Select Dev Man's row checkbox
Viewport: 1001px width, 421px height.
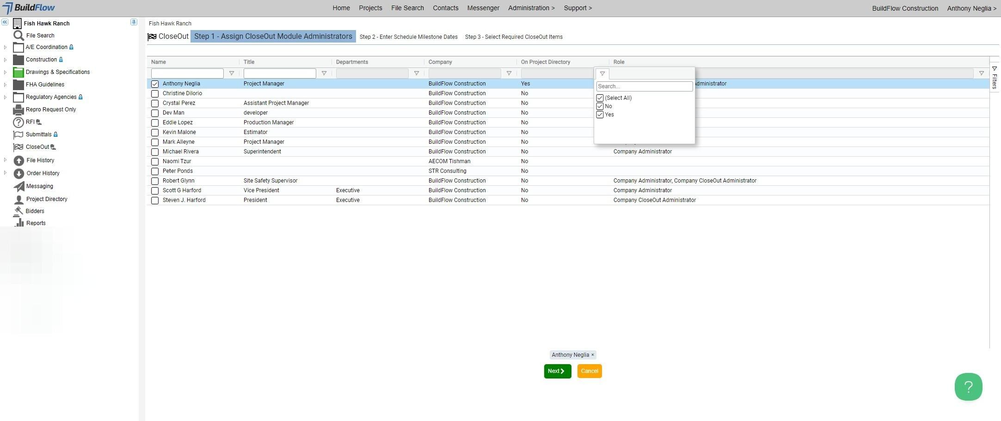click(155, 113)
